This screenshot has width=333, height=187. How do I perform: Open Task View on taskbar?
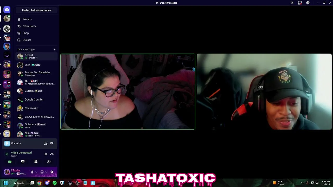point(32,183)
